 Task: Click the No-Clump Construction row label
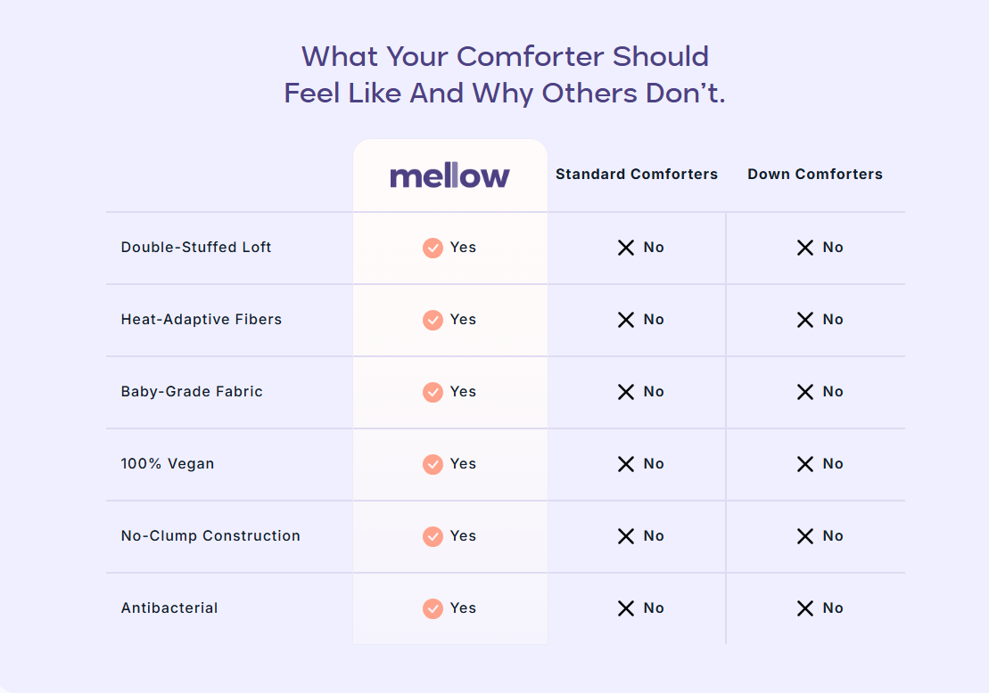pyautogui.click(x=210, y=536)
